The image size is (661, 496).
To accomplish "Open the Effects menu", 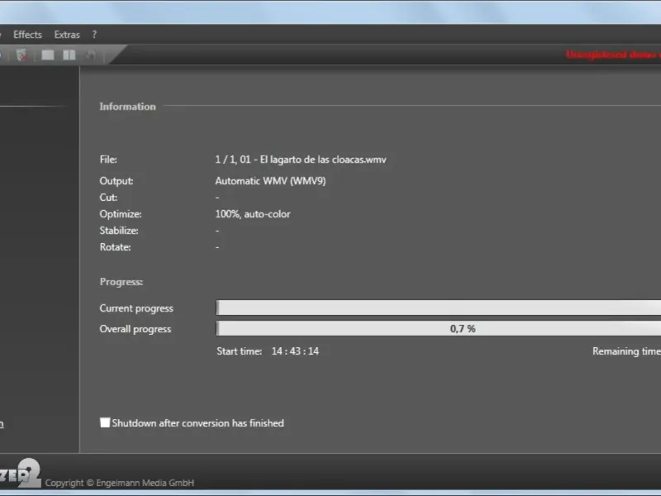I will [x=27, y=35].
